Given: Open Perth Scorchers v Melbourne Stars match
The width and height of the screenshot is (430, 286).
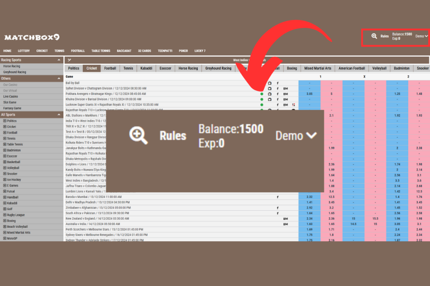Looking at the screenshot, I should point(104,229).
